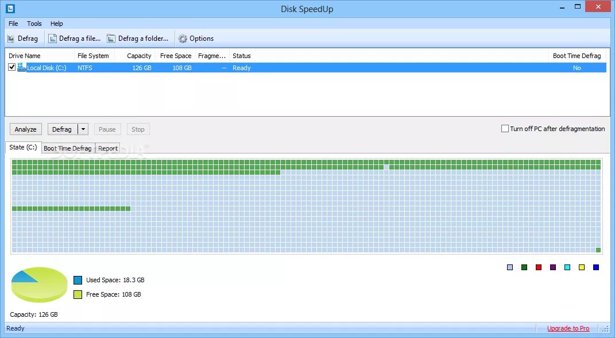Click the Free Space: 108 GB text

coord(113,294)
